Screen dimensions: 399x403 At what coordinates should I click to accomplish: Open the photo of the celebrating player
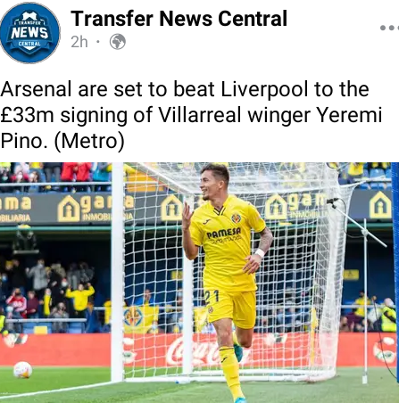(199, 283)
